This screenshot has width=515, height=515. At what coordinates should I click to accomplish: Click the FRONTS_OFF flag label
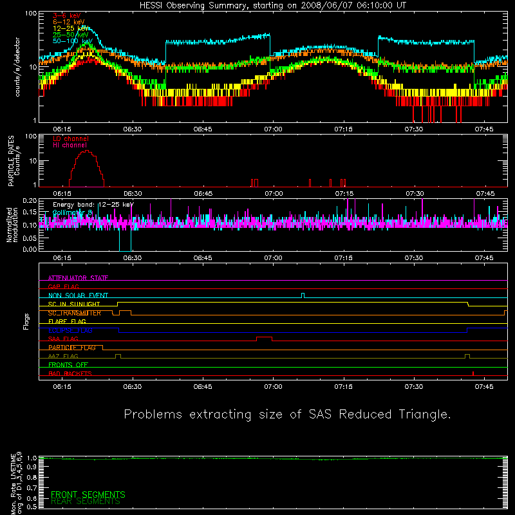click(68, 364)
